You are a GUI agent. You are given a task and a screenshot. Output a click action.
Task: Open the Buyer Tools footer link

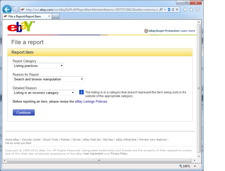click(51, 140)
